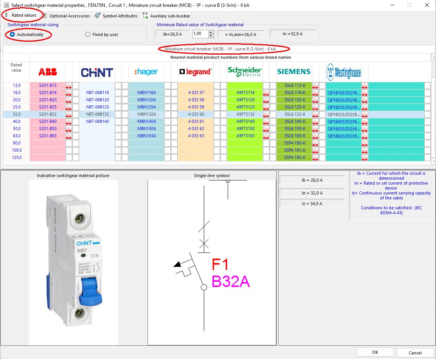
Task: Click the PDF icon next to Schneider A9F73132
Action: (266, 114)
